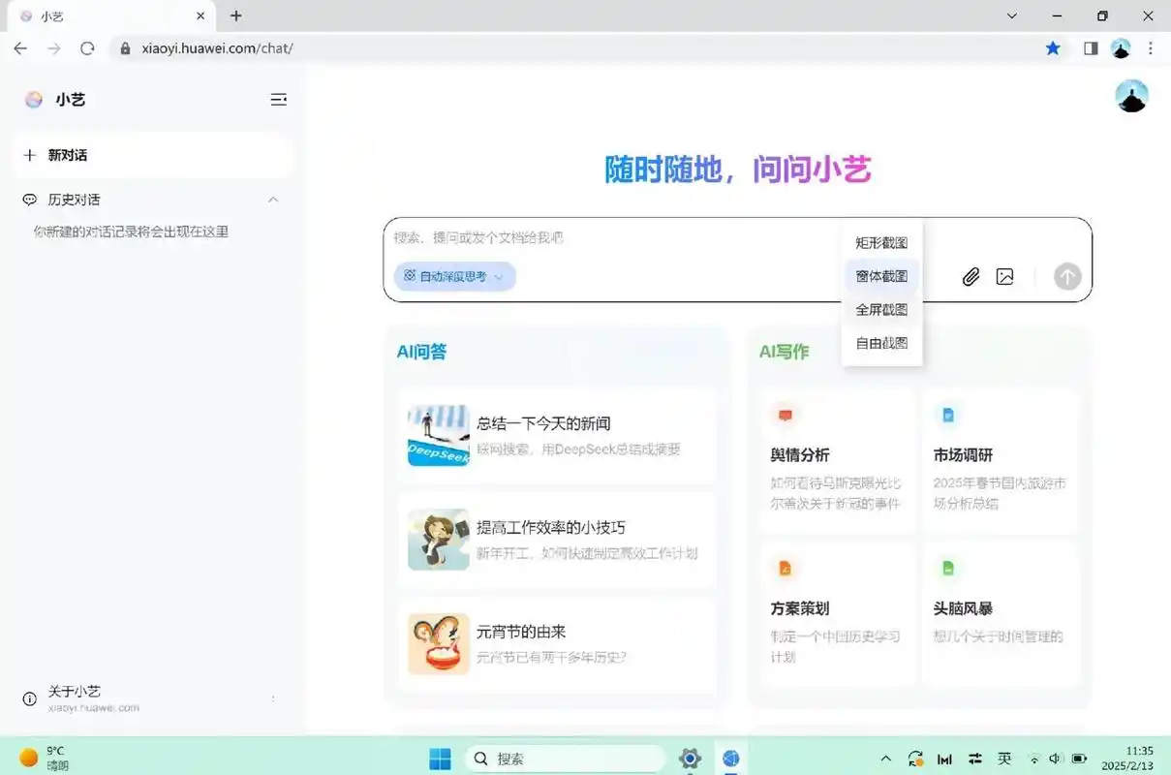
Task: Click the work efficiency cartoon thumbnail
Action: [x=439, y=540]
